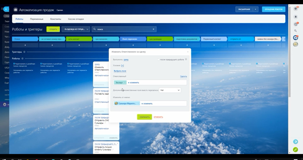
Task: Open the help question mark icon
Action: pos(295,8)
